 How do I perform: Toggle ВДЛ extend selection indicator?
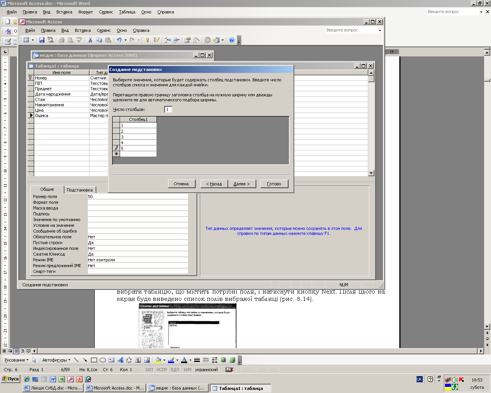175,370
